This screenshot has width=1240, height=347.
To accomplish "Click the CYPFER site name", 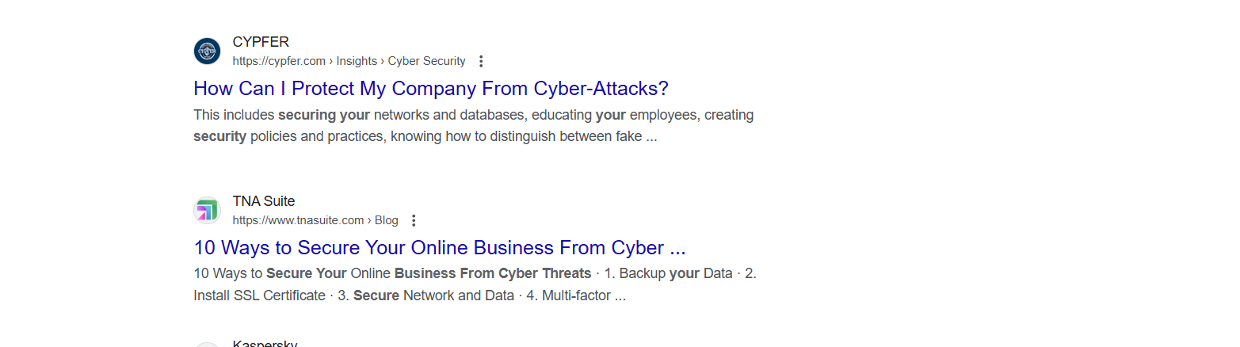I will (261, 42).
